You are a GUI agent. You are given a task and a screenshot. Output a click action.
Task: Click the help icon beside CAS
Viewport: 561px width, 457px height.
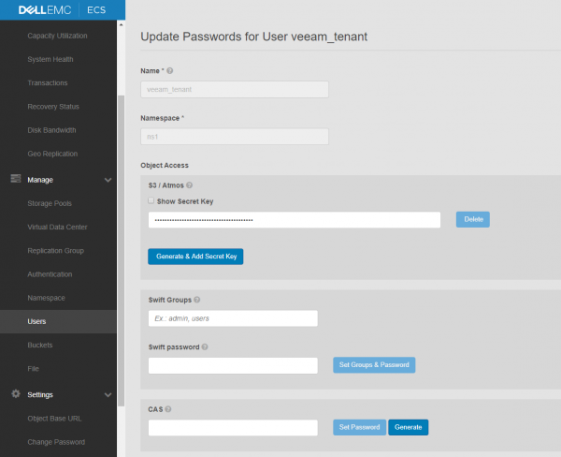169,409
